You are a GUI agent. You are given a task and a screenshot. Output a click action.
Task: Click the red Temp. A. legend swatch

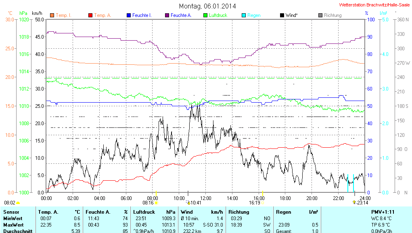click(x=90, y=15)
